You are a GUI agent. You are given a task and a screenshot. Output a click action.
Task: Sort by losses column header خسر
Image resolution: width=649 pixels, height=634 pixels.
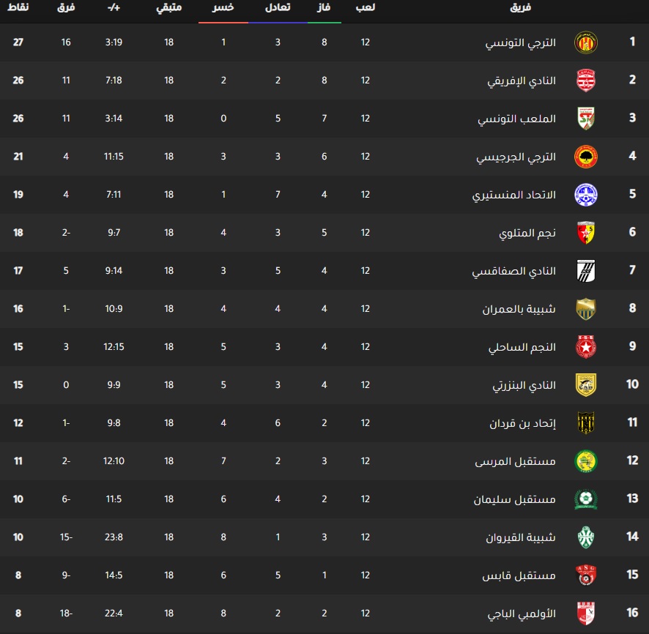pyautogui.click(x=223, y=7)
